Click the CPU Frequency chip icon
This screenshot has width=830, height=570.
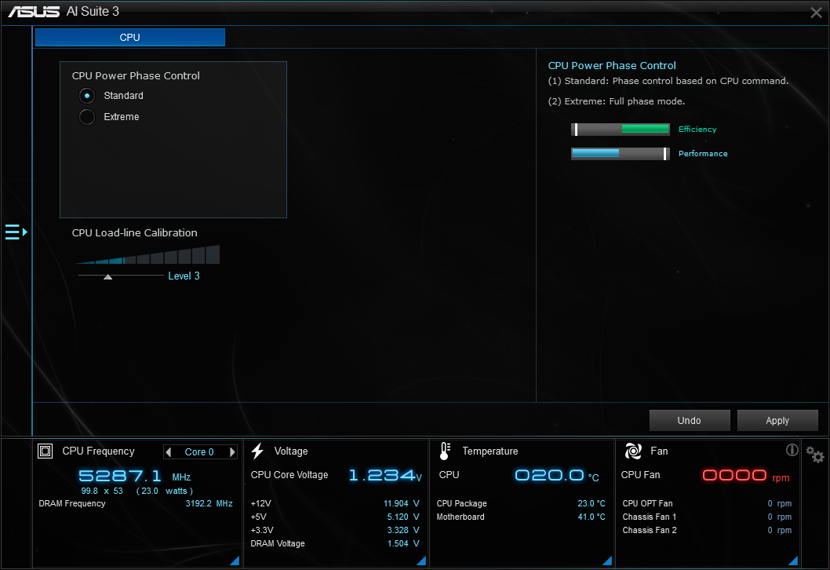pyautogui.click(x=45, y=451)
